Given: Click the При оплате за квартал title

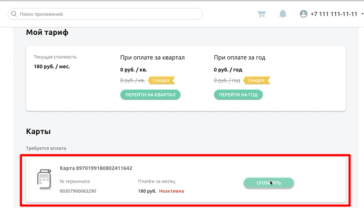Looking at the screenshot, I should 152,57.
